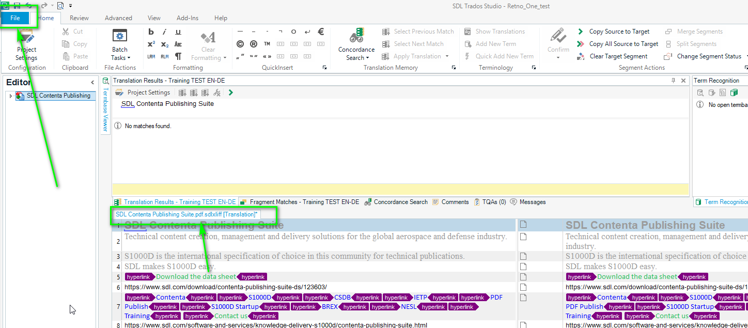Open Concordance Search dropdown in ribbon
This screenshot has width=748, height=328.
[x=357, y=45]
